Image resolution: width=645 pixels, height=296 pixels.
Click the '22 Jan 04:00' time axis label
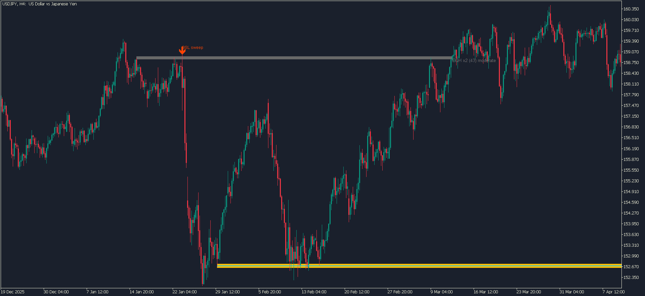[x=184, y=292]
